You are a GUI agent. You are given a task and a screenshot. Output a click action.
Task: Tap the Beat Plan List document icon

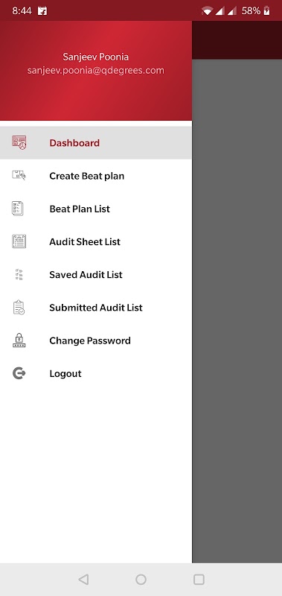[x=18, y=209]
